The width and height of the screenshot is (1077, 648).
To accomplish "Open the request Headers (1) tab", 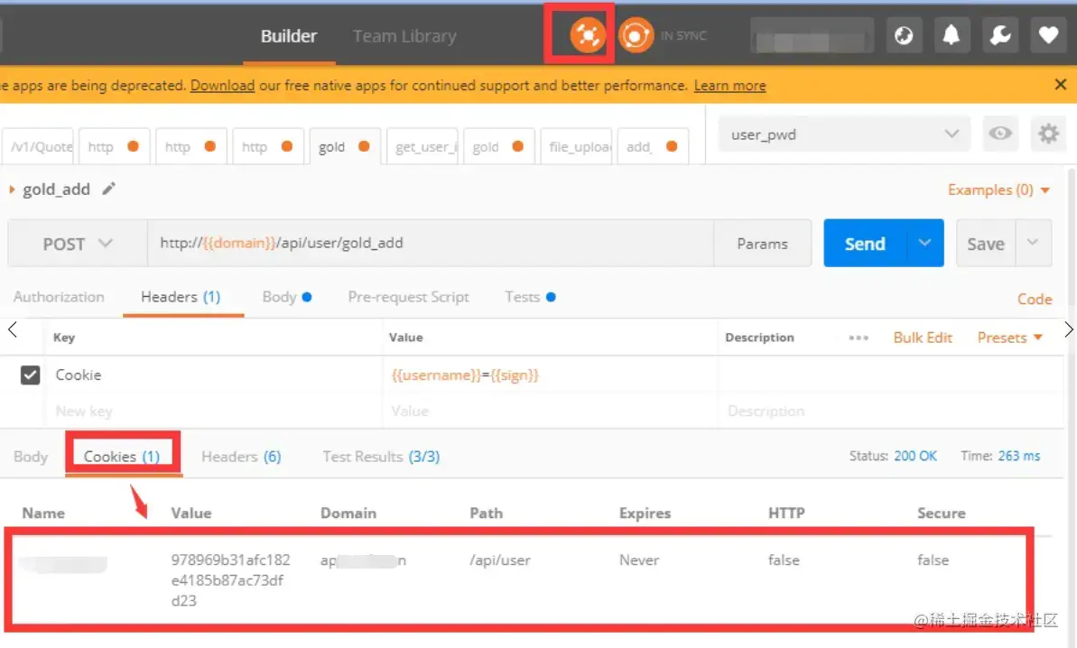I will [x=181, y=297].
